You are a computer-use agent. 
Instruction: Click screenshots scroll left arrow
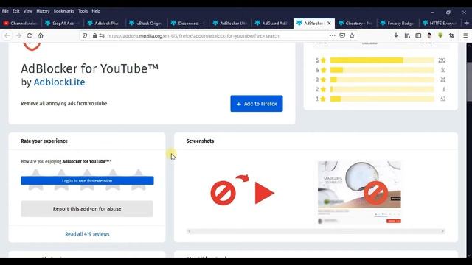(189, 231)
